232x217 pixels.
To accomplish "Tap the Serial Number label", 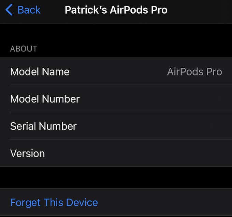I will pos(43,126).
